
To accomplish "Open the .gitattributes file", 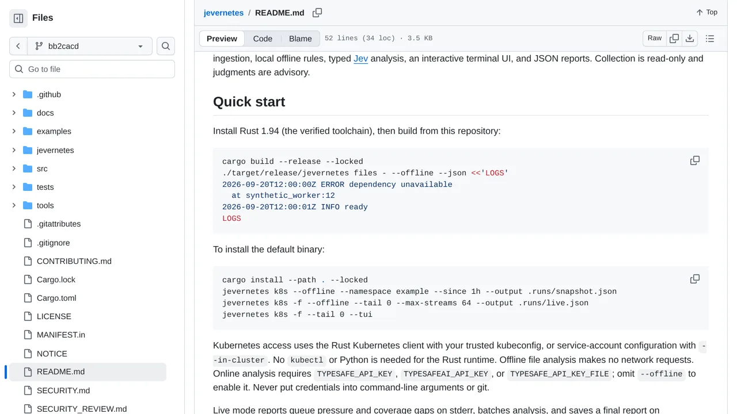I will tap(59, 224).
